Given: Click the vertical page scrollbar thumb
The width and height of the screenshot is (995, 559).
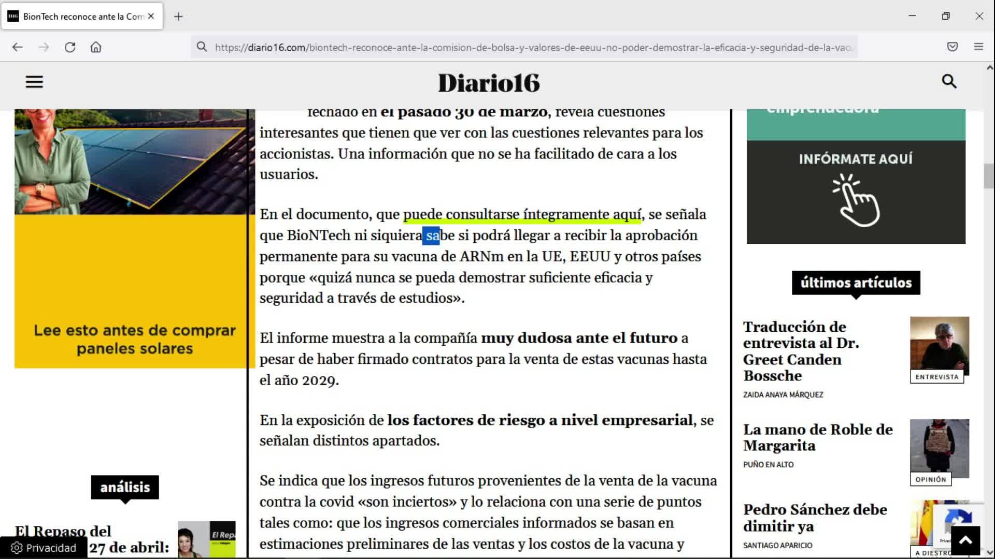Looking at the screenshot, I should [x=989, y=176].
